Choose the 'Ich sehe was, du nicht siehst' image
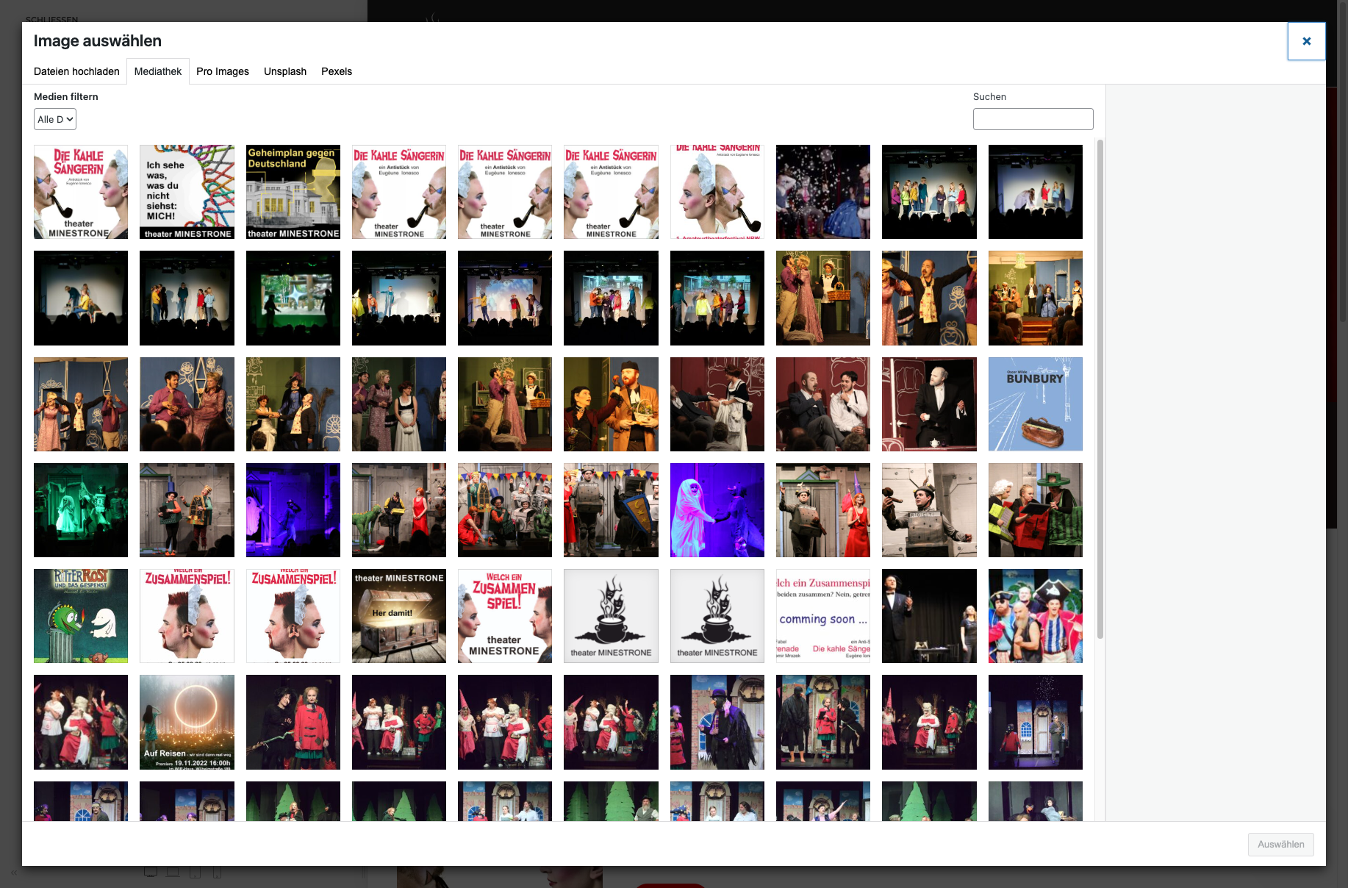Viewport: 1348px width, 888px height. (x=187, y=192)
